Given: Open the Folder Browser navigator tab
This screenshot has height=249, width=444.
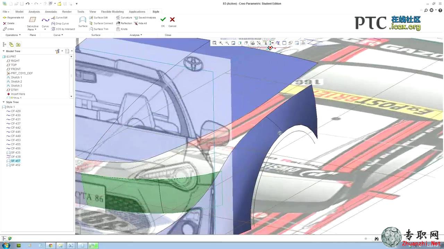Looking at the screenshot, I should point(11,44).
